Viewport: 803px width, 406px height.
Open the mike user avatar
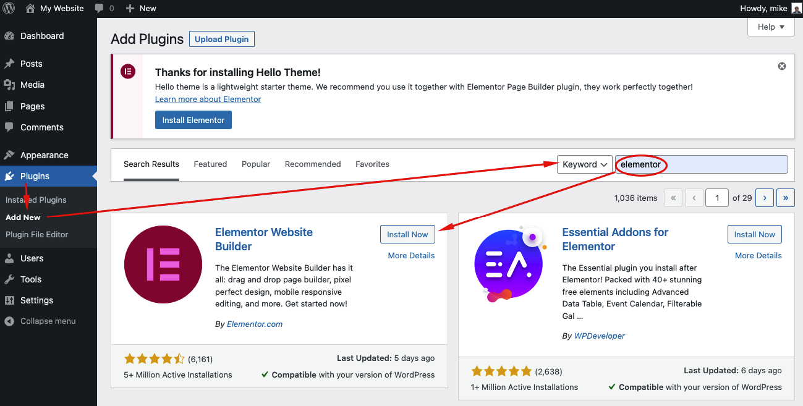coord(796,9)
